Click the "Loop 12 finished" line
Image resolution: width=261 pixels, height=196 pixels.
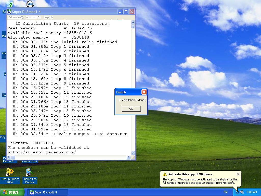pos(52,97)
